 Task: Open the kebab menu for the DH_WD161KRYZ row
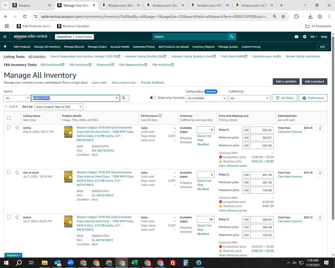click(x=320, y=129)
